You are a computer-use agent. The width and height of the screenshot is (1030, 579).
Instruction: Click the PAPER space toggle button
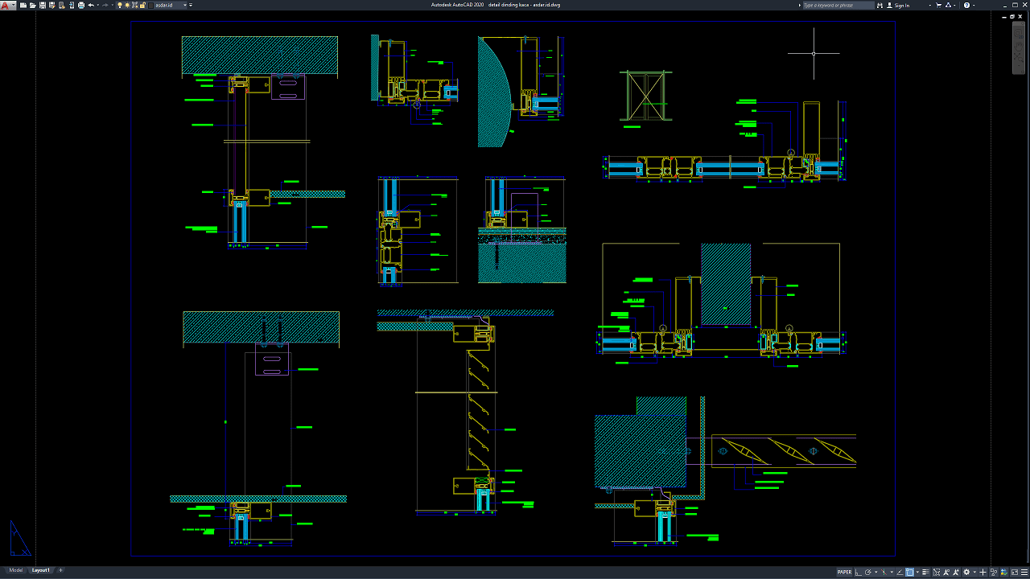[x=844, y=573]
